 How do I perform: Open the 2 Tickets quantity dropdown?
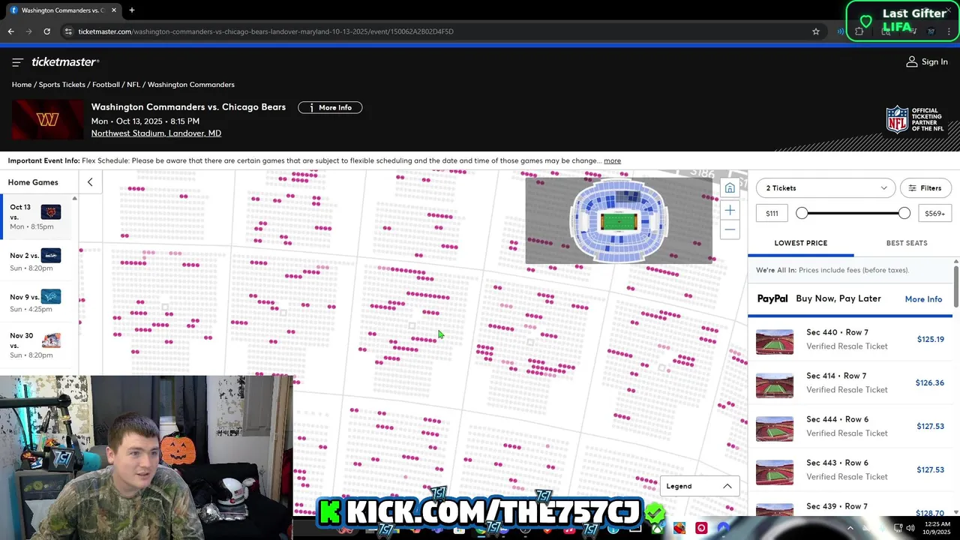[825, 188]
